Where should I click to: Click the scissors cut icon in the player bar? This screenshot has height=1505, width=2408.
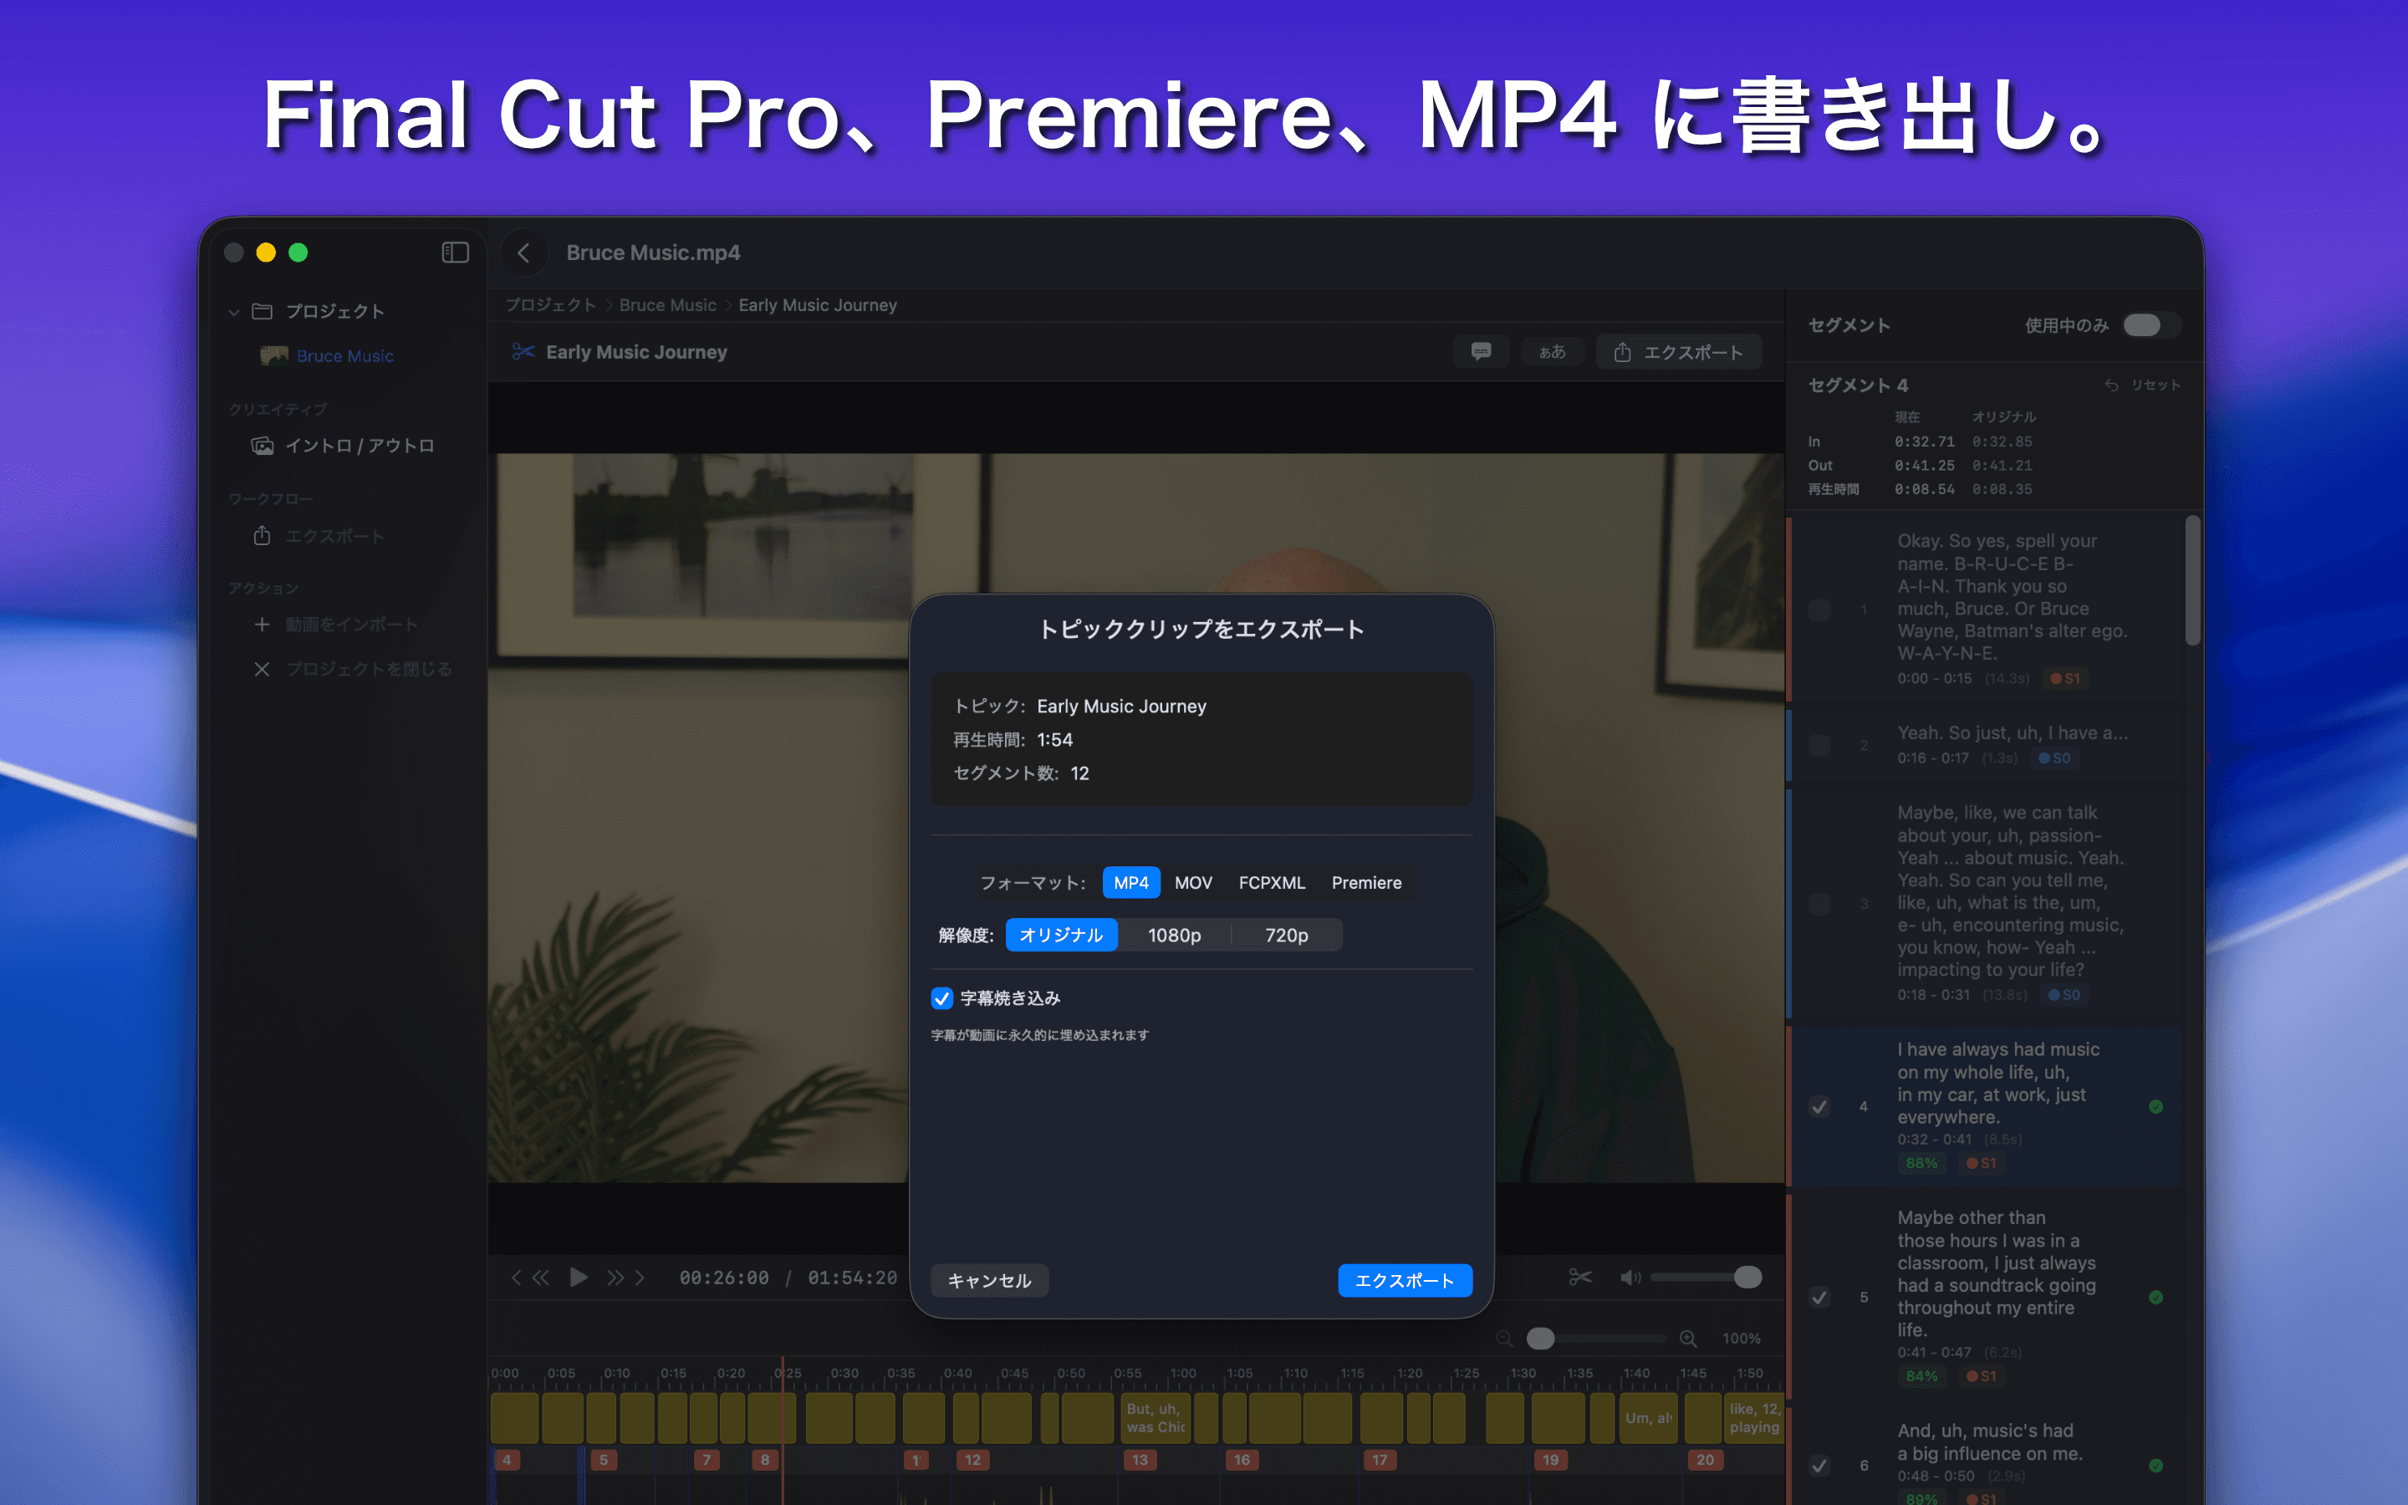[1580, 1277]
